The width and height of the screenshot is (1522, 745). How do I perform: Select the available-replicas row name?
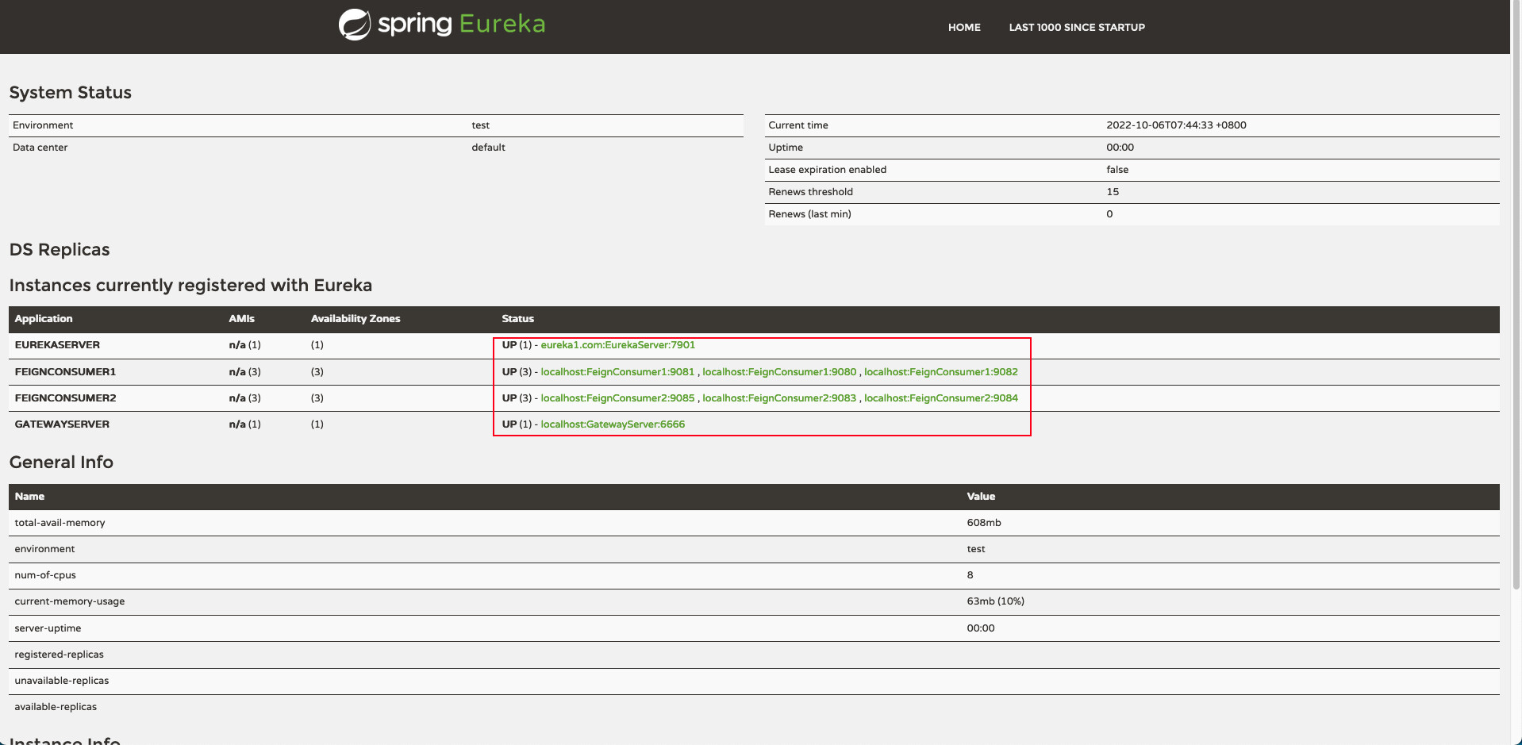pyautogui.click(x=56, y=707)
